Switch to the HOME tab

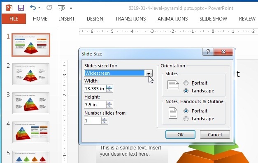point(40,19)
